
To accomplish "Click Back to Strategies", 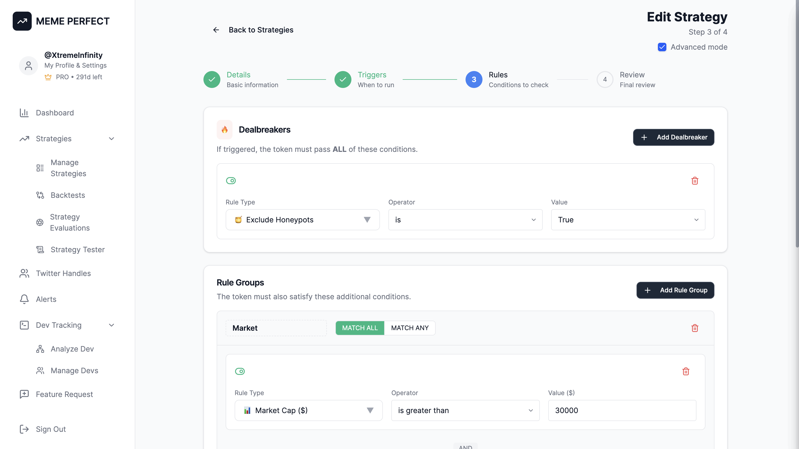I will (261, 30).
